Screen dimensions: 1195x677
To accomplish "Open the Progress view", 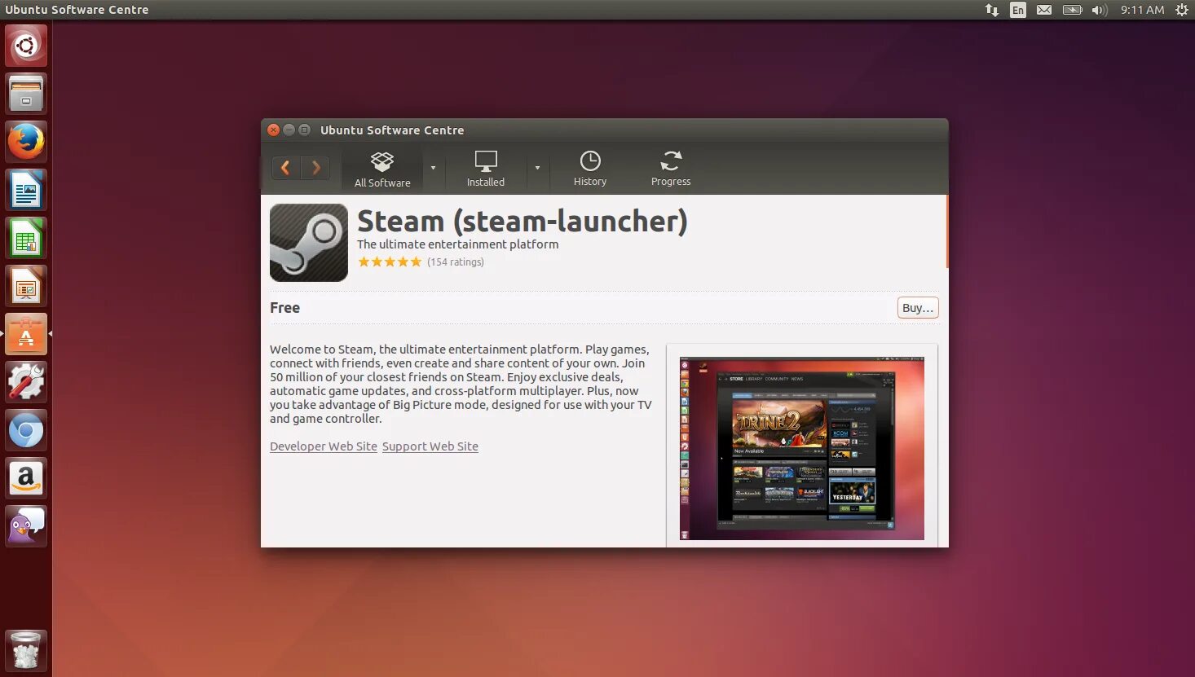I will [x=671, y=169].
